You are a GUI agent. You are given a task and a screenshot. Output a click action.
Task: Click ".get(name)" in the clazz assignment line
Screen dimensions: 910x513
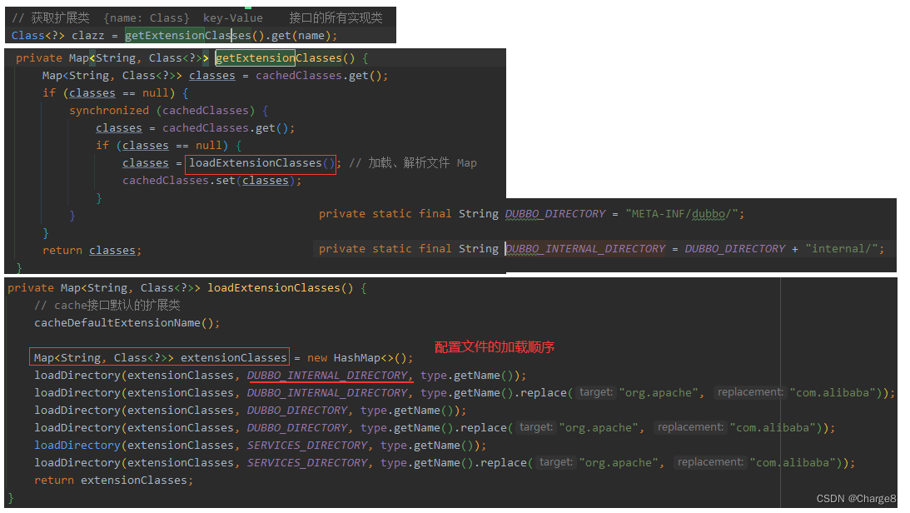coord(297,36)
